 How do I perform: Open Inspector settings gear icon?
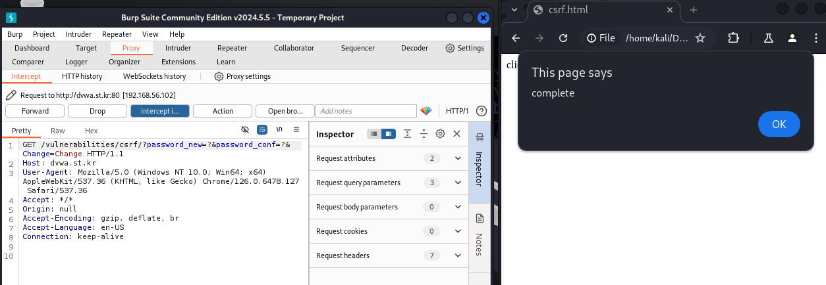tap(440, 134)
